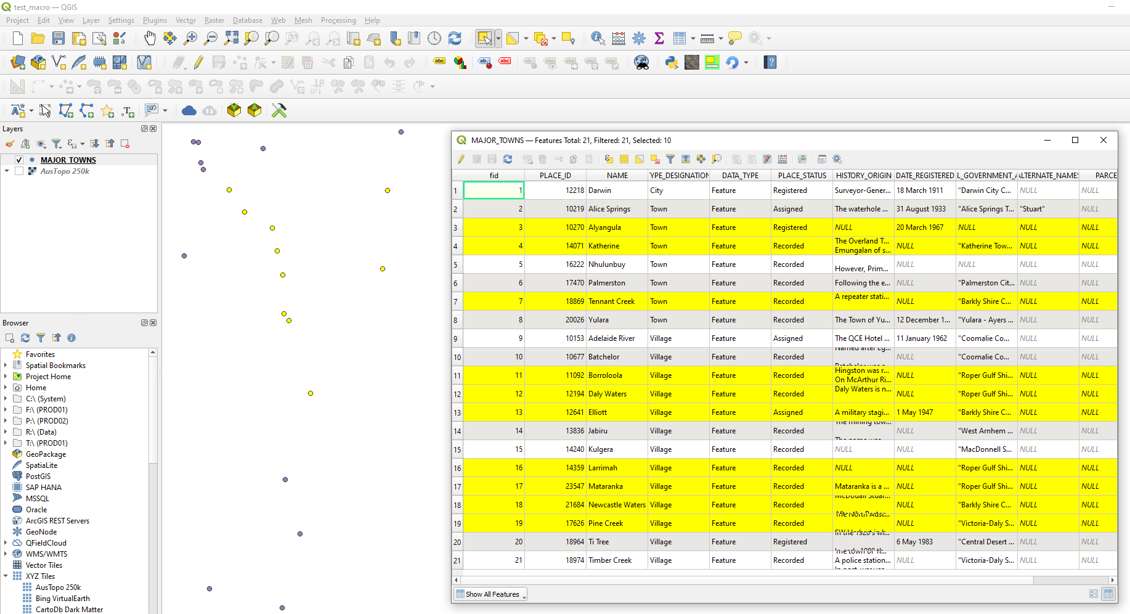The image size is (1130, 614).
Task: Click the PLACE_STATUS column header
Action: (802, 176)
